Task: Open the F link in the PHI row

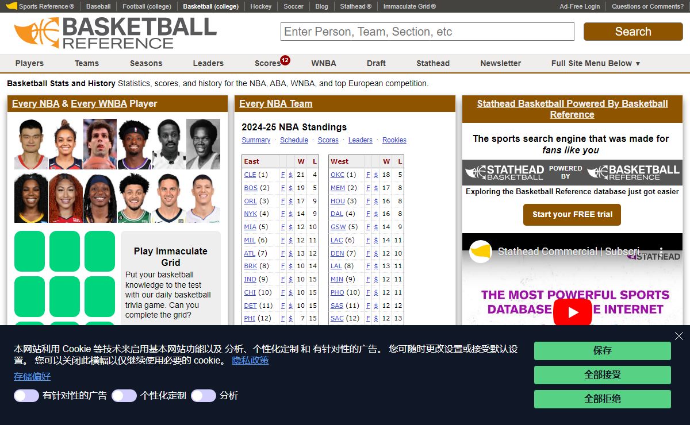Action: pyautogui.click(x=283, y=318)
